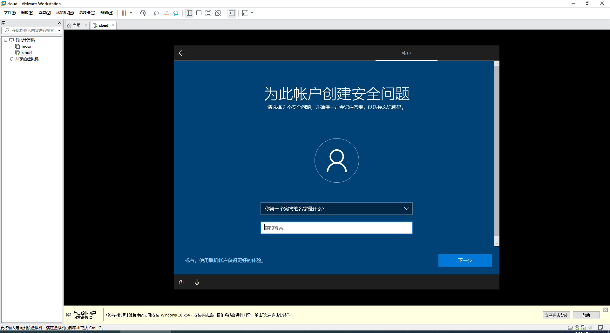610x333 pixels.
Task: Click the 帮助 button in the install bar
Action: pyautogui.click(x=586, y=315)
